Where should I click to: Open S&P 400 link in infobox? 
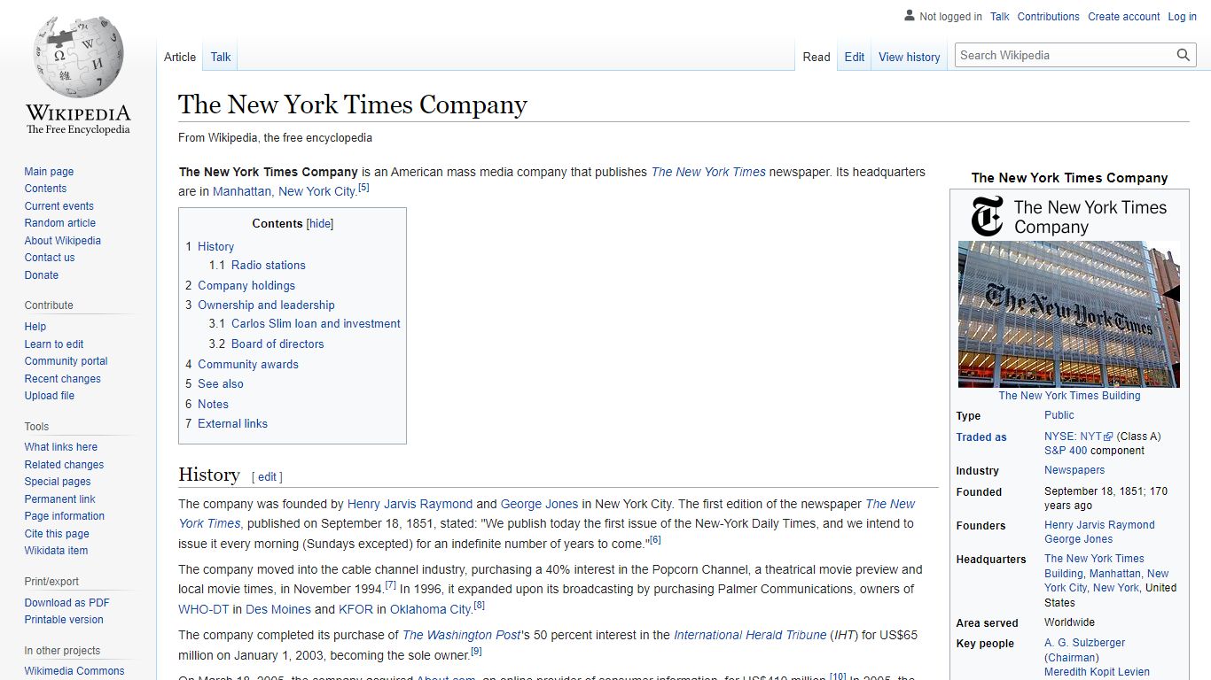click(x=1066, y=451)
